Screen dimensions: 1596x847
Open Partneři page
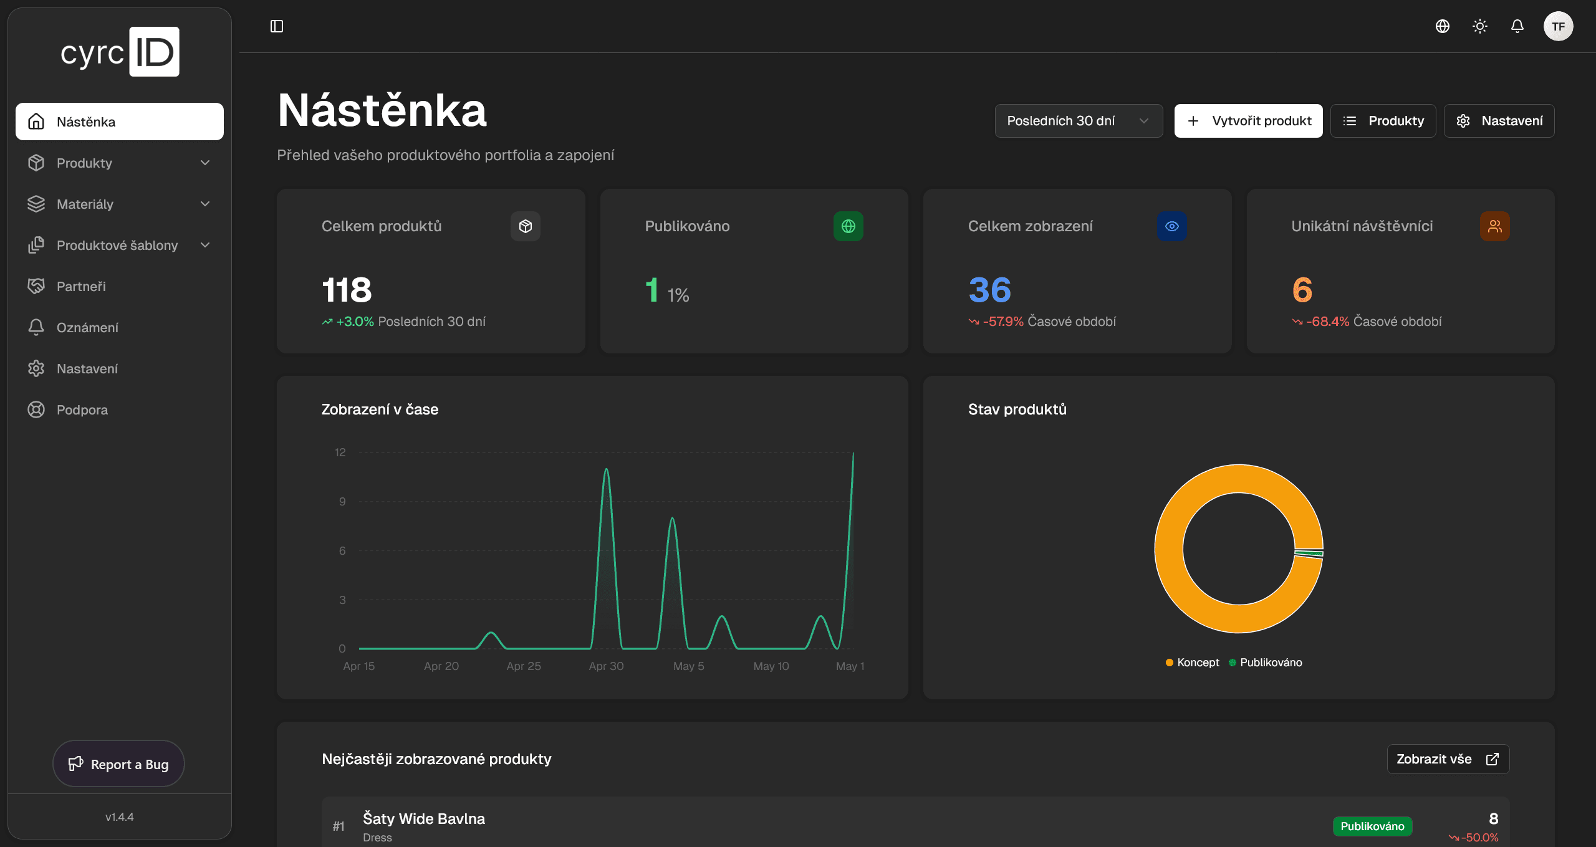click(120, 286)
